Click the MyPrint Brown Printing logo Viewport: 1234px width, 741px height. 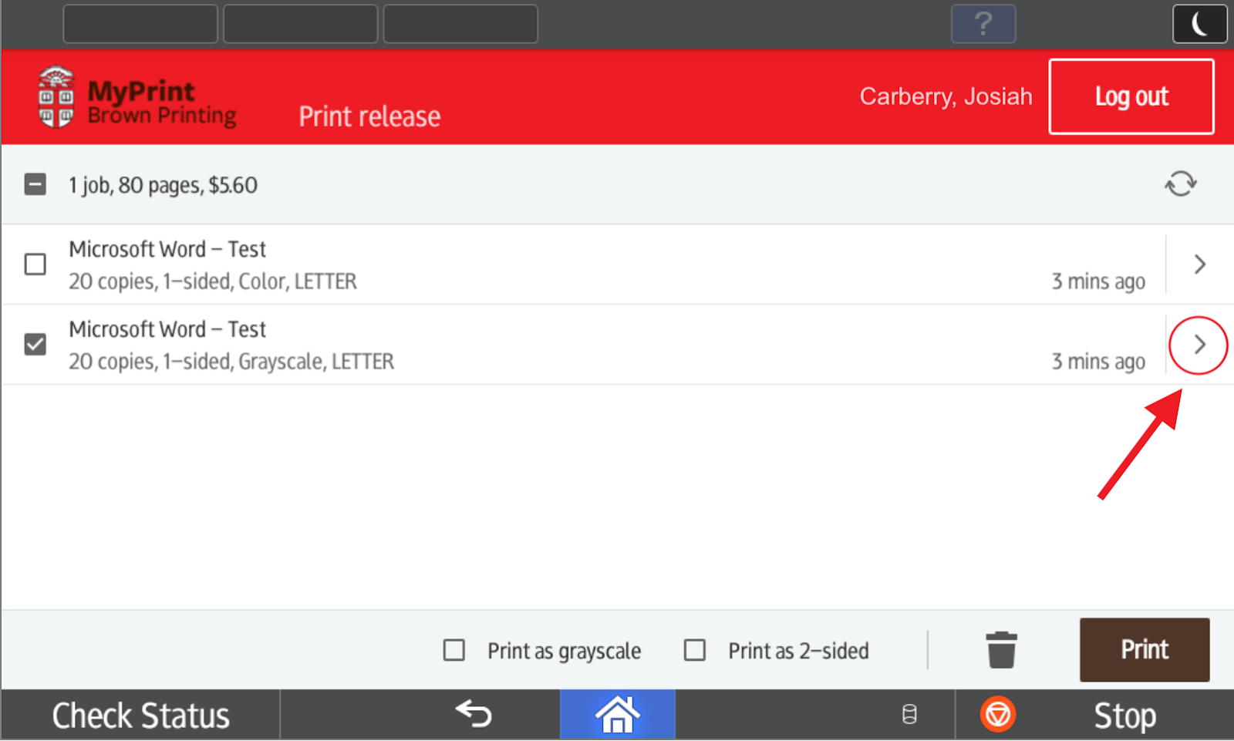point(137,99)
